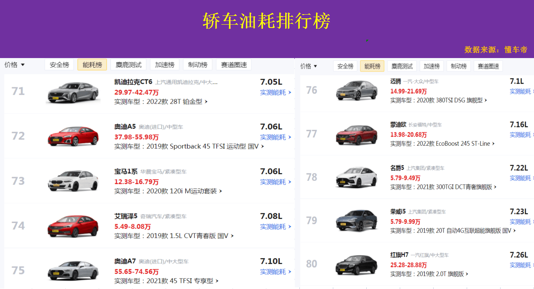Expand 实测车型 for 艾瑞泽5 1.5L CVT

pos(174,236)
